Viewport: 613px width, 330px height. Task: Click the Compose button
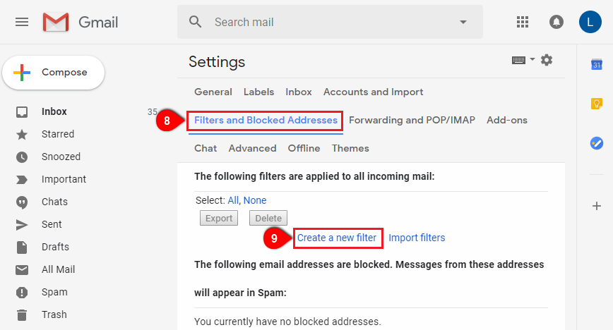[x=54, y=72]
